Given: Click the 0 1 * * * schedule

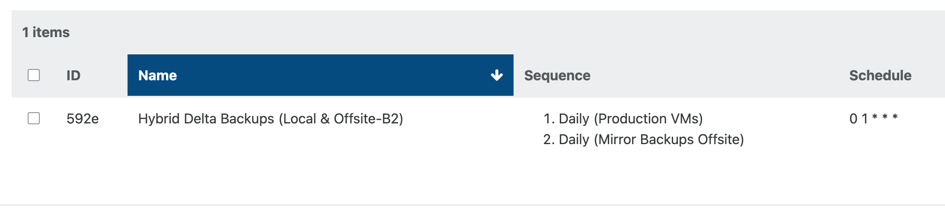Looking at the screenshot, I should tap(874, 118).
